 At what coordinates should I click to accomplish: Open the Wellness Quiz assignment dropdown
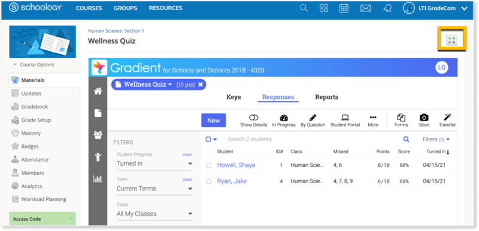coord(170,84)
